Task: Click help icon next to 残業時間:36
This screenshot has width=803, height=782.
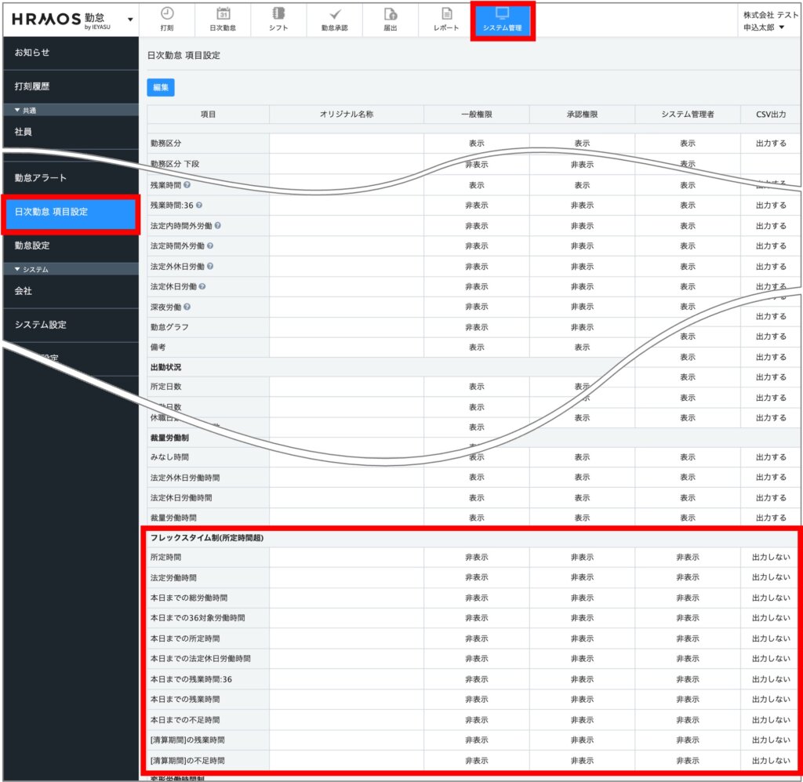Action: (x=199, y=206)
